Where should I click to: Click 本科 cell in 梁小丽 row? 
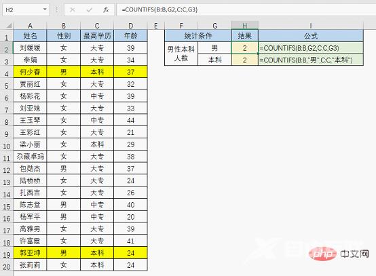[x=97, y=144]
